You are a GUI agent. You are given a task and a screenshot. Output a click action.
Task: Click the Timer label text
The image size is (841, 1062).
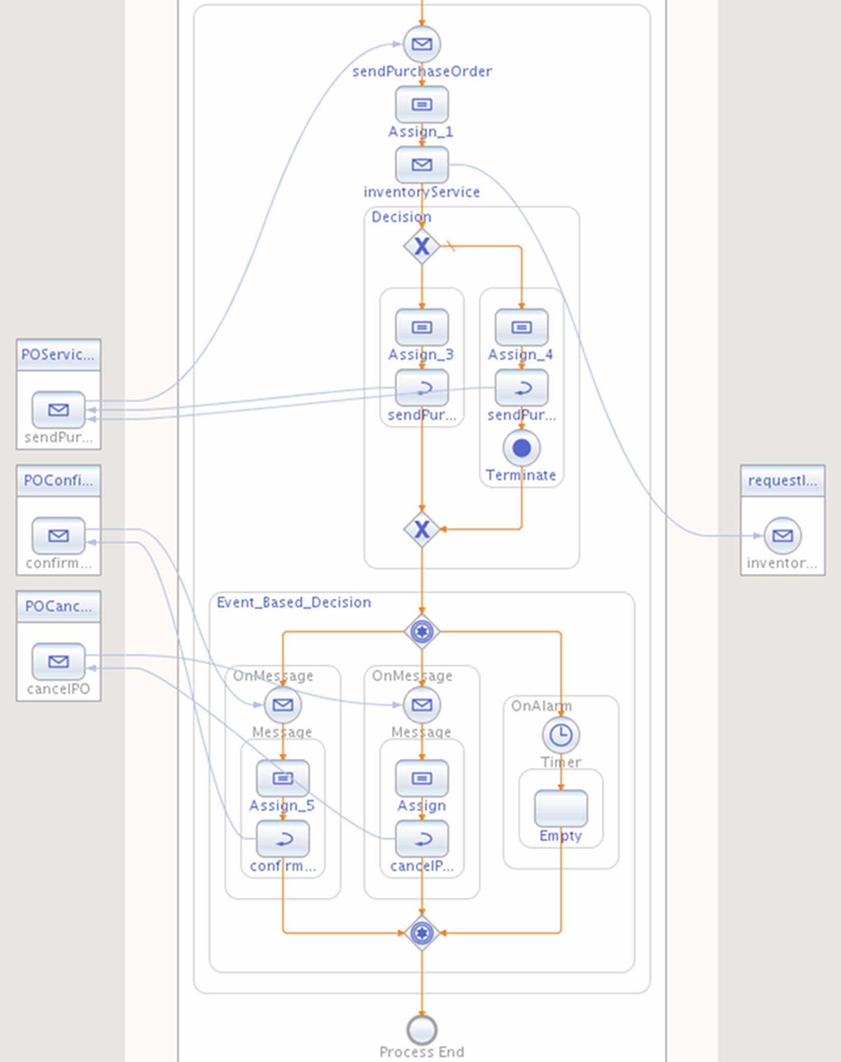[561, 762]
